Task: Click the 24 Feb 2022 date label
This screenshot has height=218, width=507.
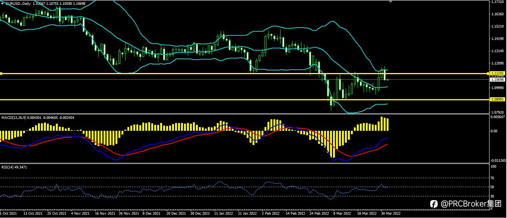Action: click(319, 214)
